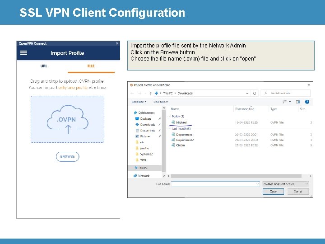Open Downloads in the navigation pane
This screenshot has width=325, height=244.
click(145, 125)
